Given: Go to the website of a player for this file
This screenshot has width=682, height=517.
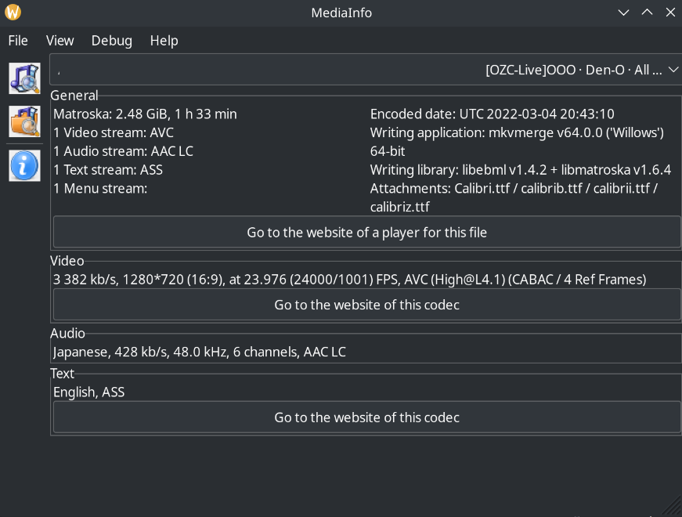Looking at the screenshot, I should [x=366, y=232].
